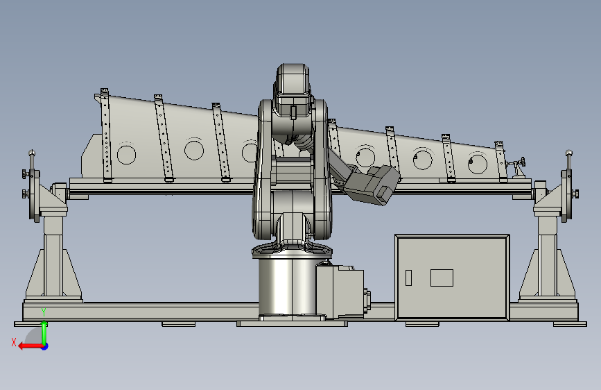The height and width of the screenshot is (390, 601).
Task: Select the right support column stand
Action: point(548,259)
